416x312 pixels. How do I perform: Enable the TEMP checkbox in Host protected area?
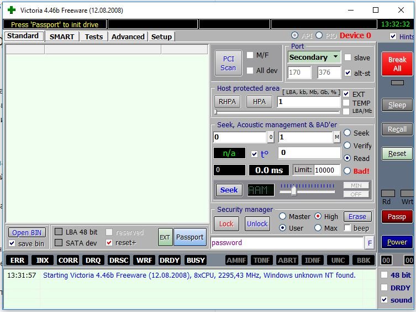(x=346, y=102)
